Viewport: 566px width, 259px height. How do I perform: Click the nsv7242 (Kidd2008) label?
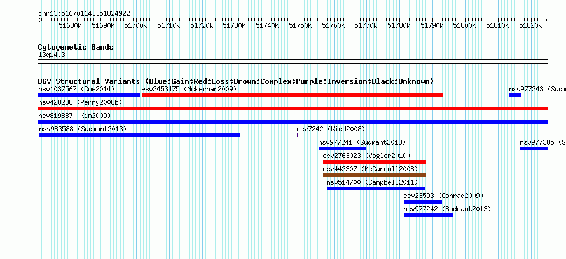coord(331,129)
